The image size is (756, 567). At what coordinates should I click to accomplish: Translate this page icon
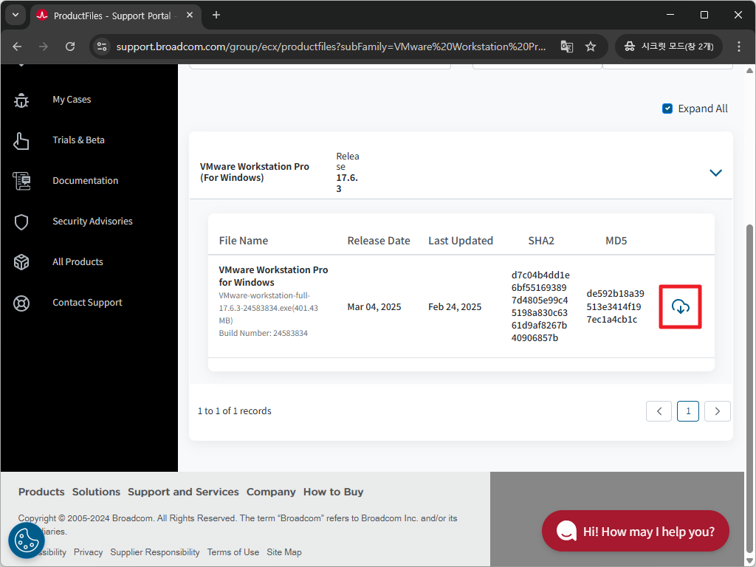(x=567, y=47)
